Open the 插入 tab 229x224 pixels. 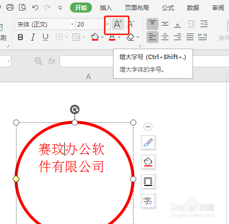point(106,8)
